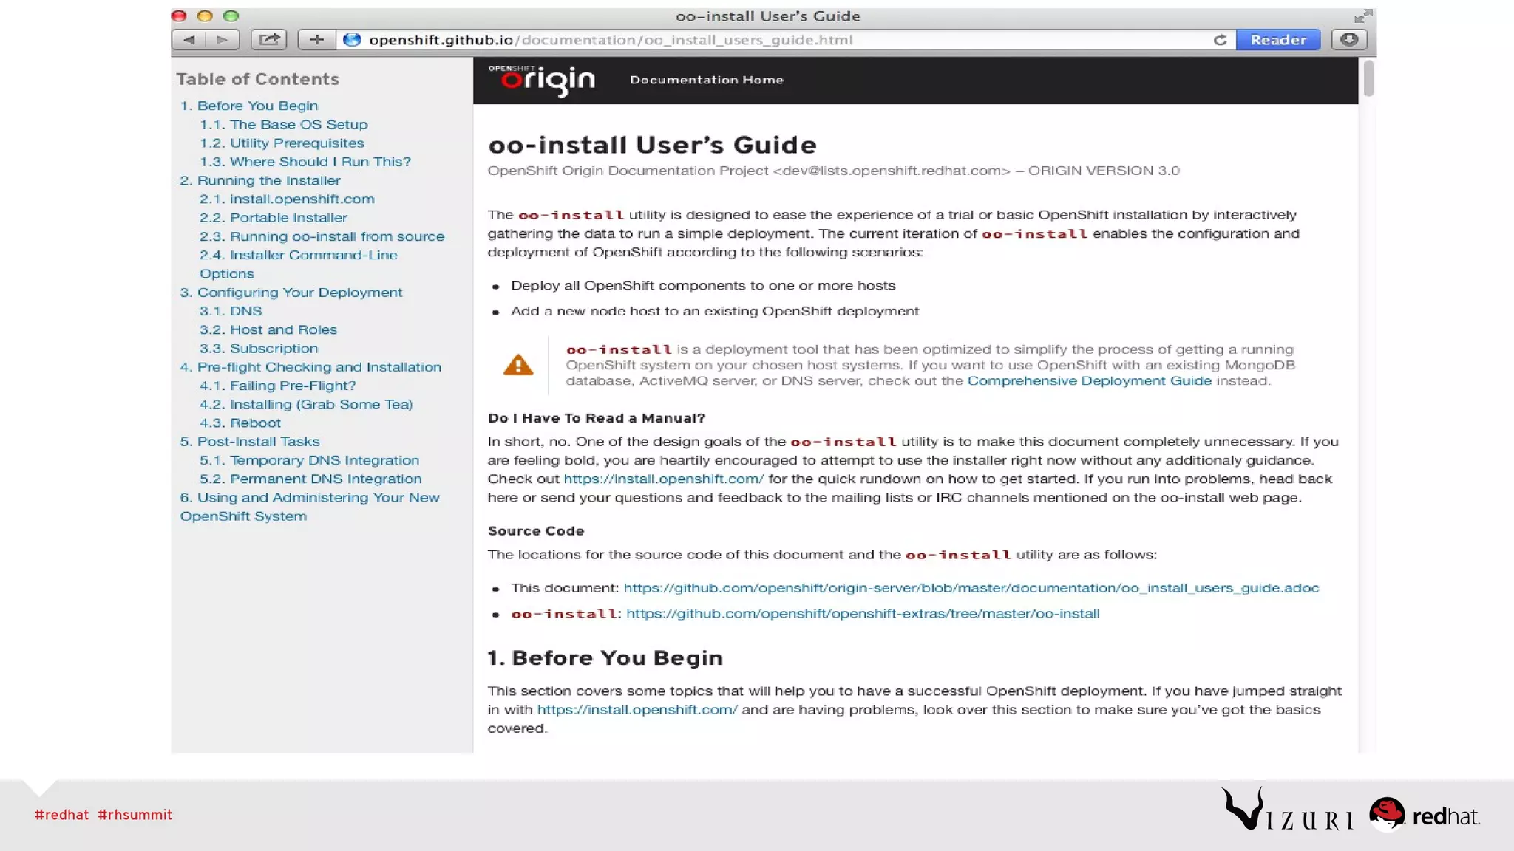Go to 1. Before You Begin in contents

tap(249, 106)
